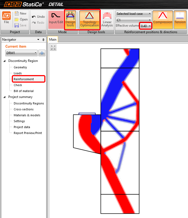Open Bill of material item

[x=24, y=91]
